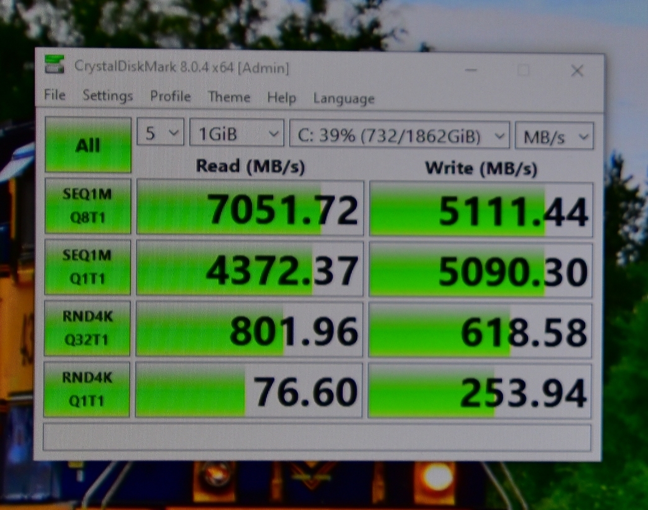Expand the test count dropdown showing 5
The height and width of the screenshot is (510, 648).
tap(160, 132)
